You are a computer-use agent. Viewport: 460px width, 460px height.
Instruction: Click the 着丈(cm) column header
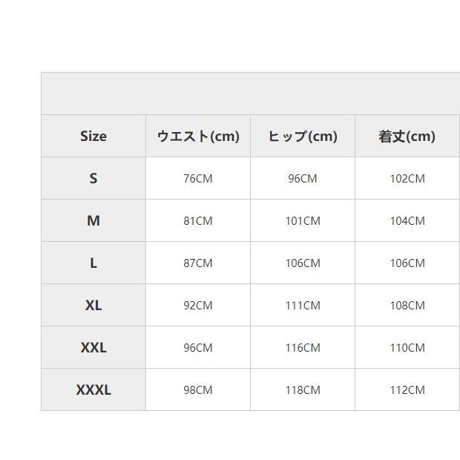(407, 137)
